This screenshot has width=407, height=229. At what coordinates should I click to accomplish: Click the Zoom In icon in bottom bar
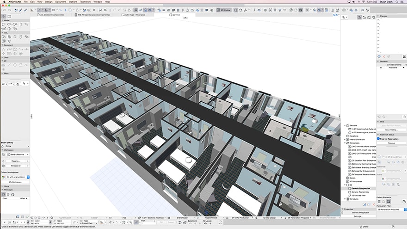[38, 217]
